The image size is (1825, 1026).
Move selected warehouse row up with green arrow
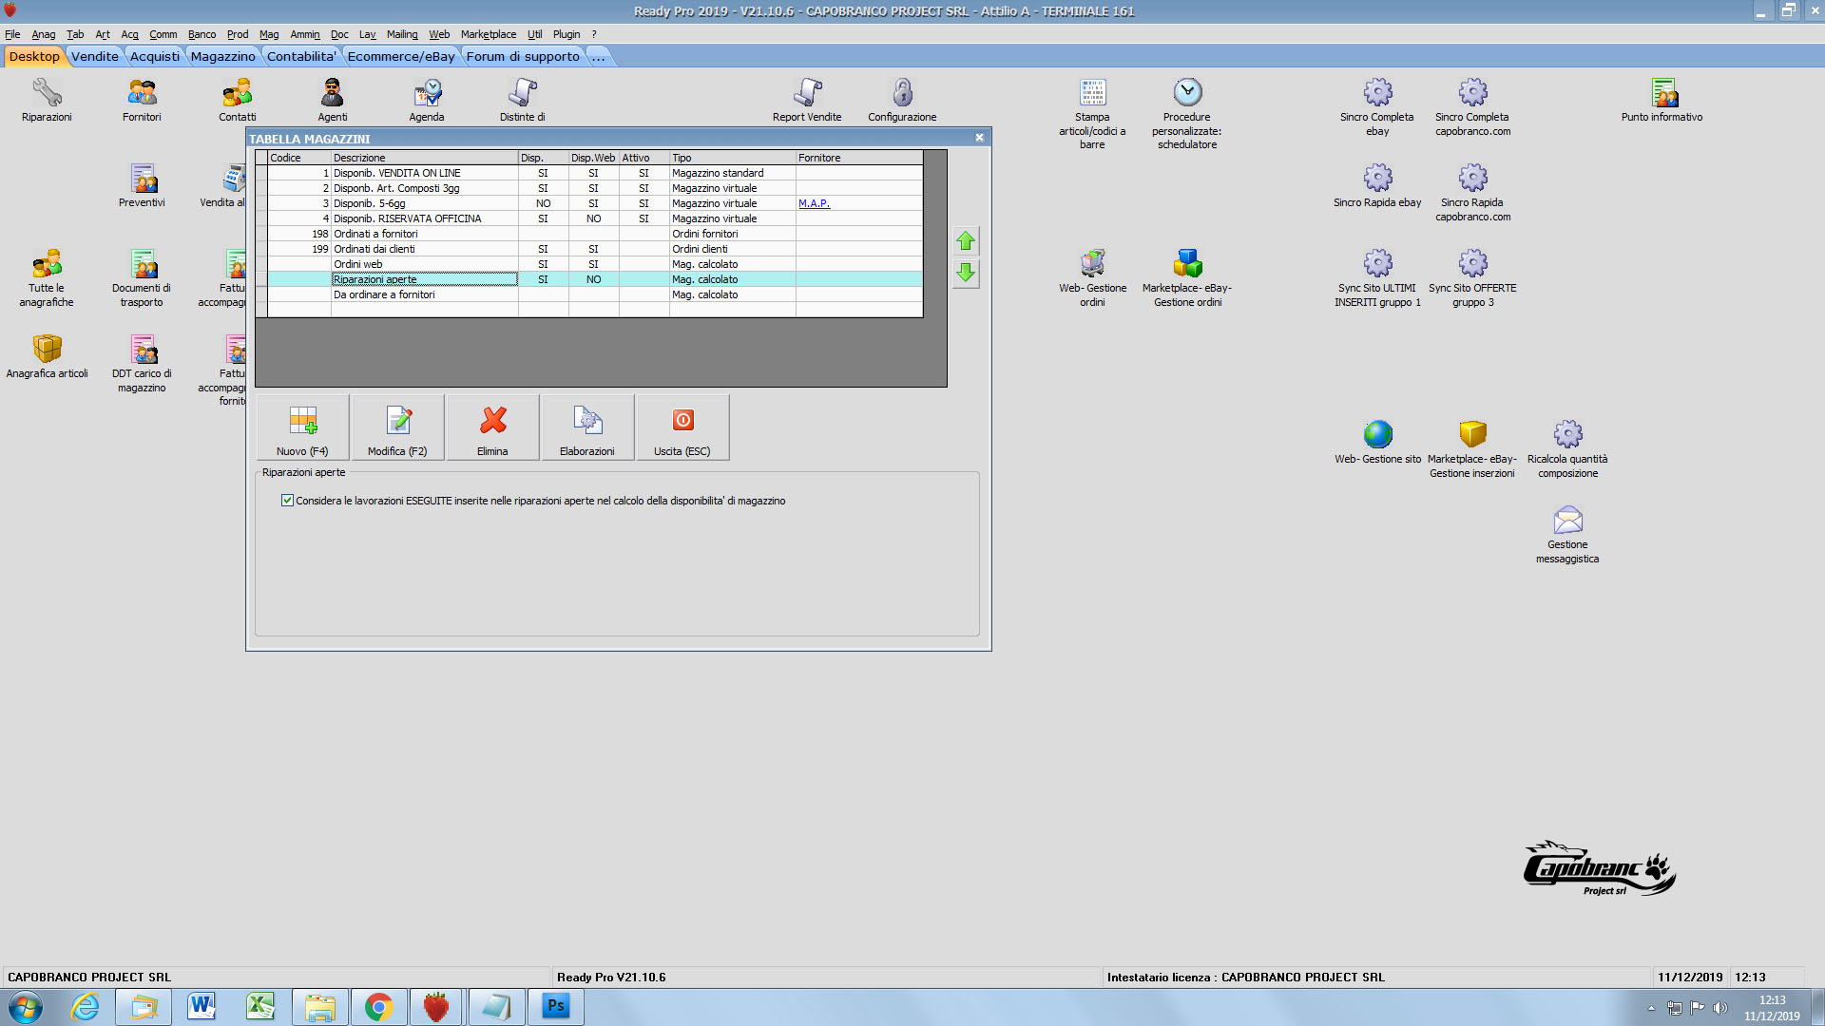[x=966, y=241]
